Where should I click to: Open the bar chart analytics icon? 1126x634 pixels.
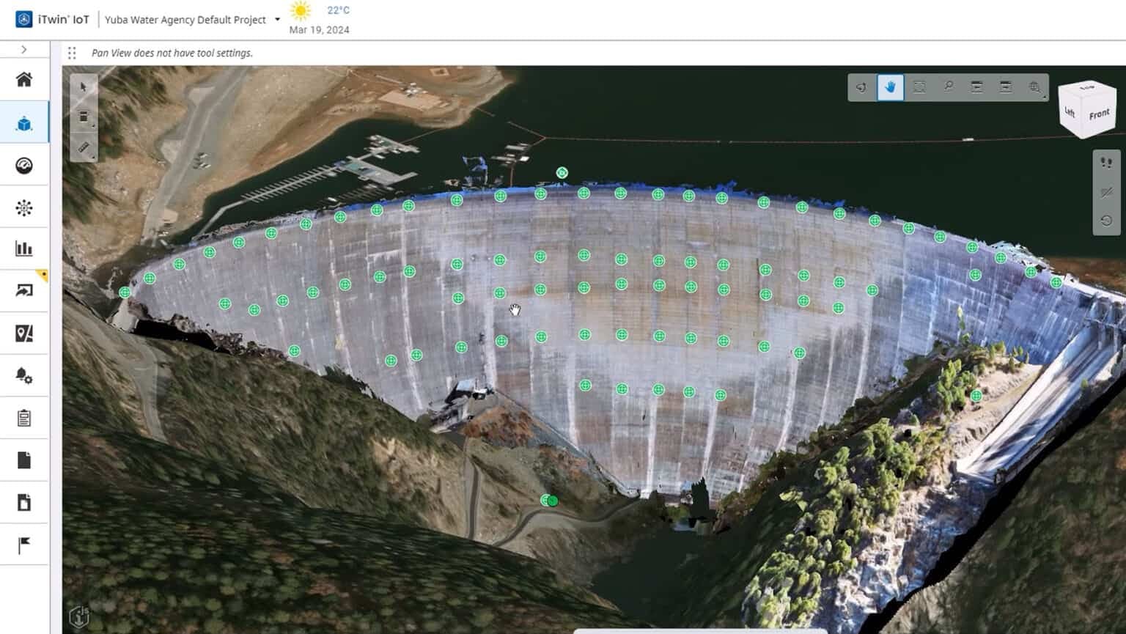tap(24, 248)
